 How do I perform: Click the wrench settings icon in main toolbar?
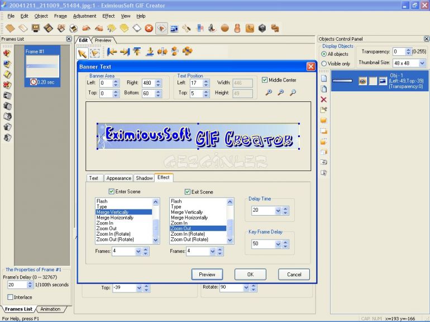[187, 28]
